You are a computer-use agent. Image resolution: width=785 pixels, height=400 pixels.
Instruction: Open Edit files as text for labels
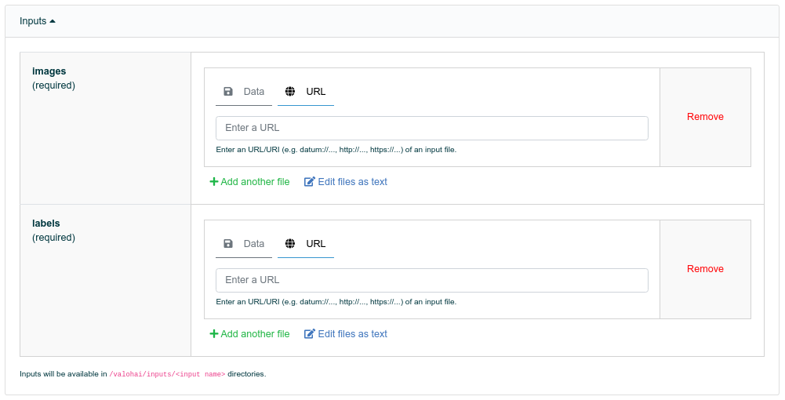[346, 334]
